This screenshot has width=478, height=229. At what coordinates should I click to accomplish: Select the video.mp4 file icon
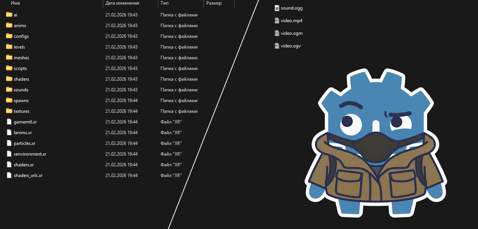(x=277, y=21)
